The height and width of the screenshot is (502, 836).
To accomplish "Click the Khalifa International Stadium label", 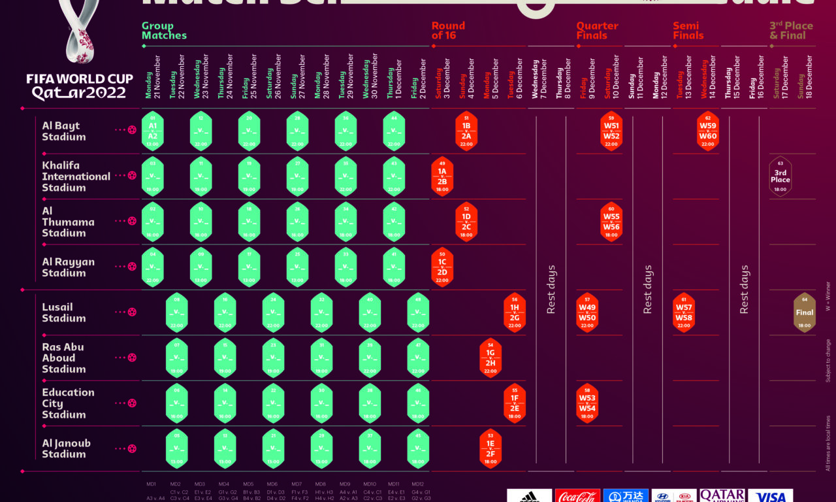I will 76,176.
